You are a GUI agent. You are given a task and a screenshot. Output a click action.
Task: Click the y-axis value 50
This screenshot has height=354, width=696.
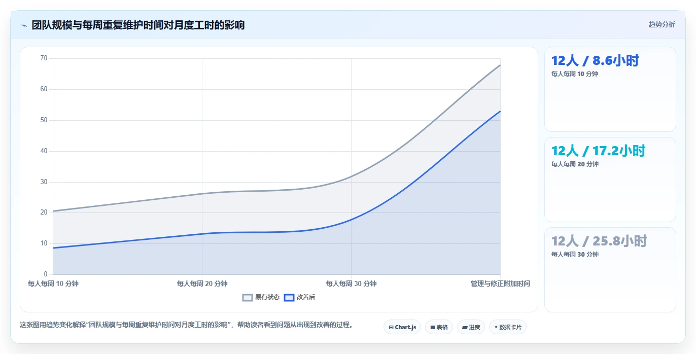[44, 120]
